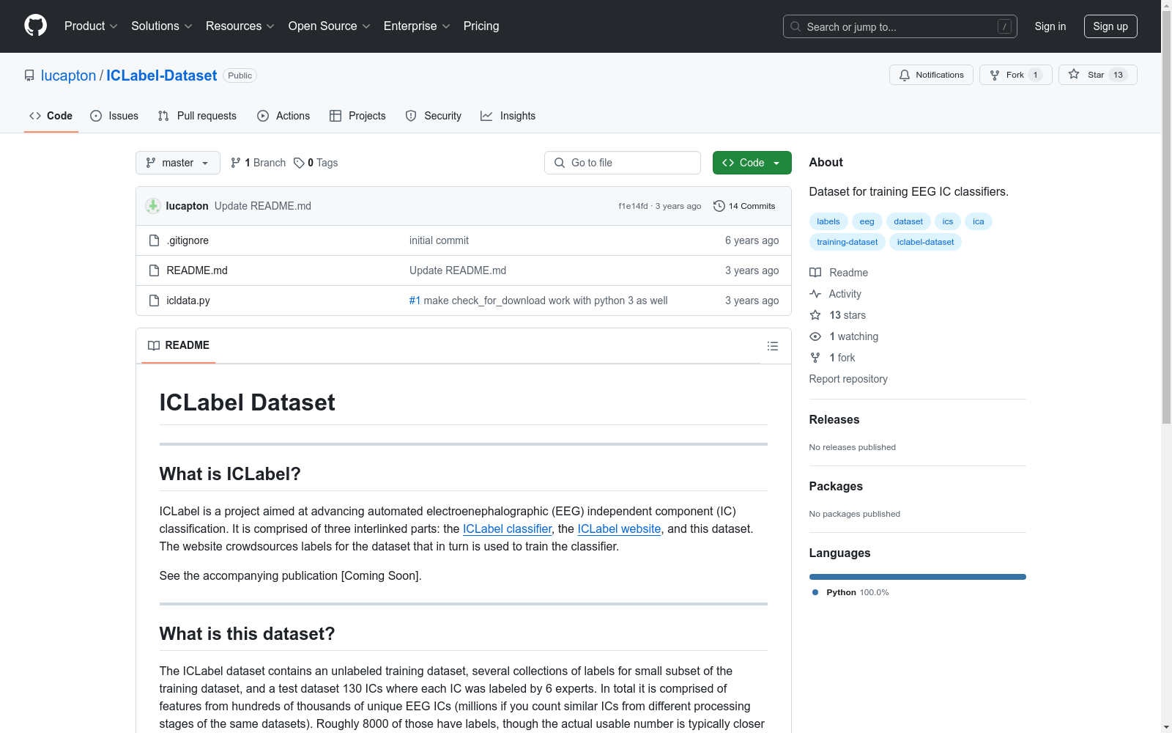Click the commit history clock icon

[x=719, y=206]
